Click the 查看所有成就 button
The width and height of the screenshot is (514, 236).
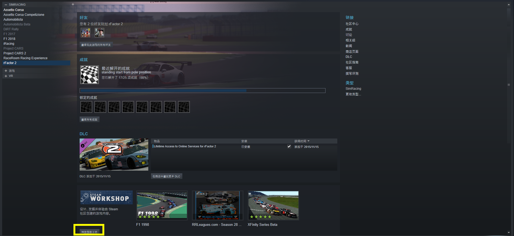(90, 119)
